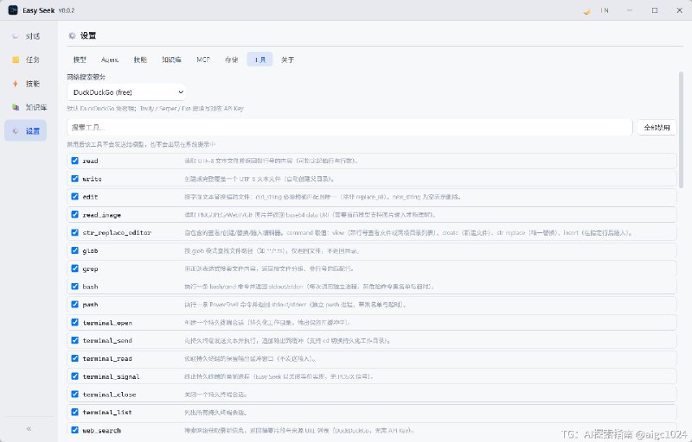This screenshot has height=442, width=692.
Task: Uncheck the read tool checkbox
Action: click(x=74, y=161)
